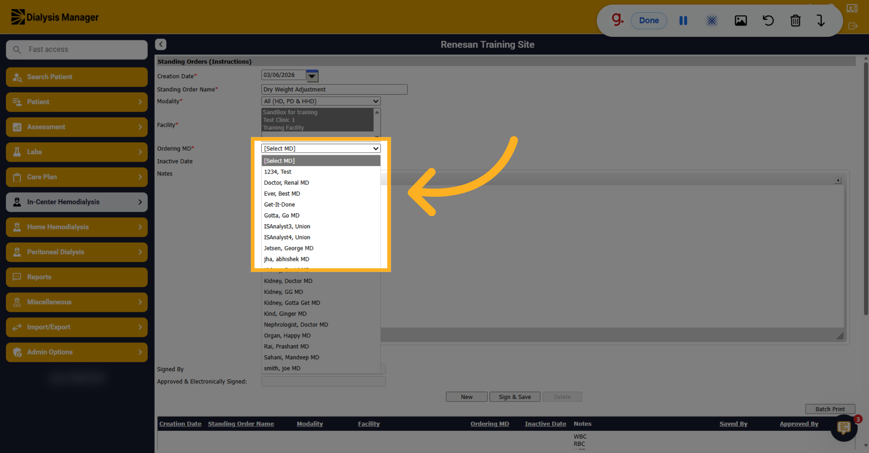Sort by Creation Date column header
869x453 pixels.
pyautogui.click(x=180, y=424)
